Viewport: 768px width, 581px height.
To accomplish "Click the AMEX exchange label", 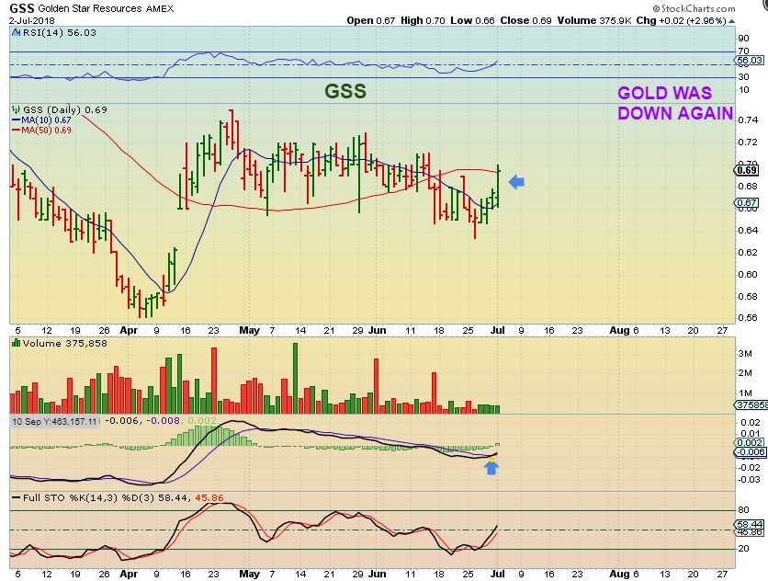I will (159, 9).
